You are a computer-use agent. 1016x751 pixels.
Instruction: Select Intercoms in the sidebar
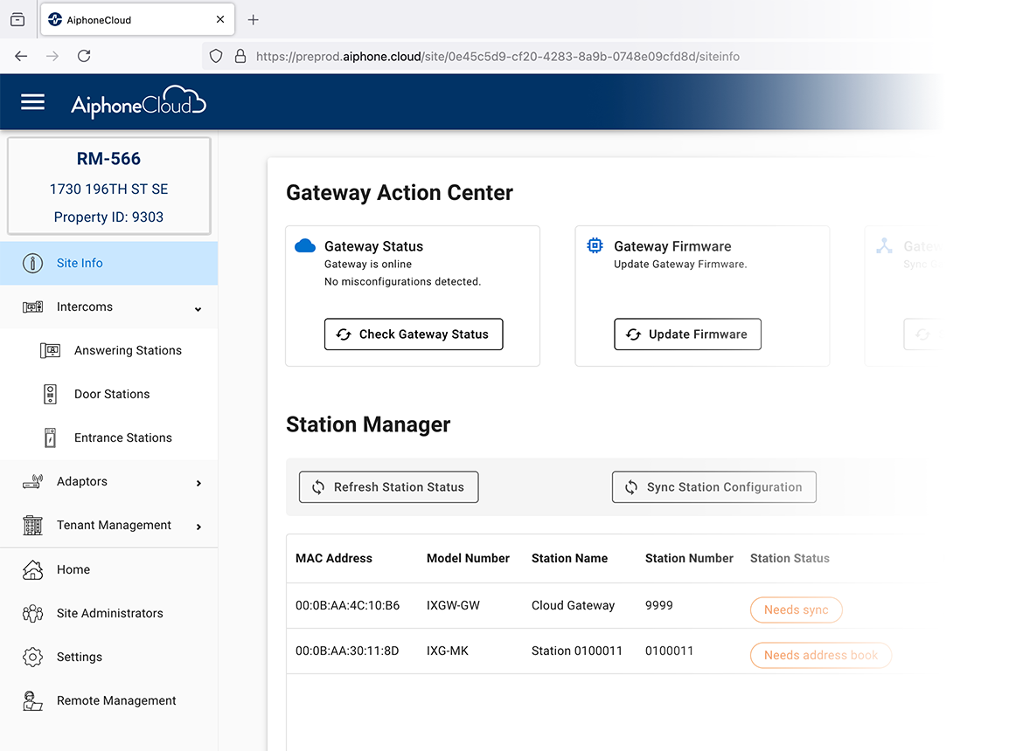(108, 307)
